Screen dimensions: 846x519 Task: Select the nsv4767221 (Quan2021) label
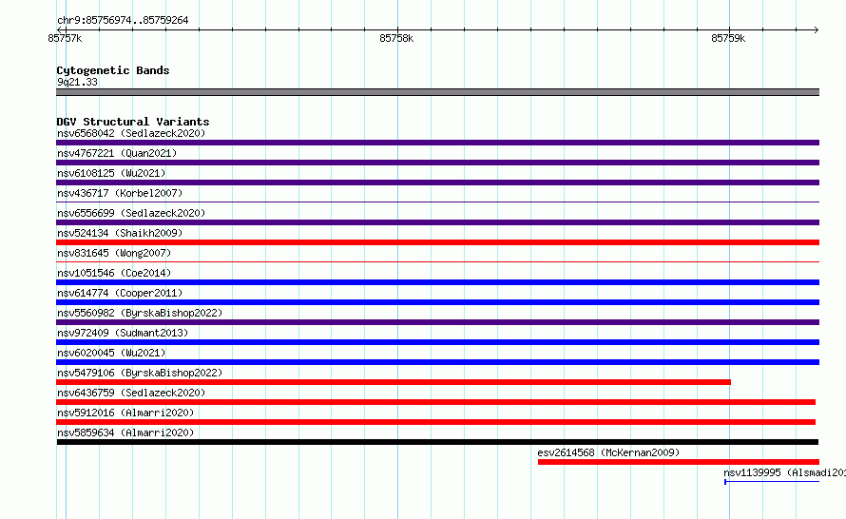(117, 153)
